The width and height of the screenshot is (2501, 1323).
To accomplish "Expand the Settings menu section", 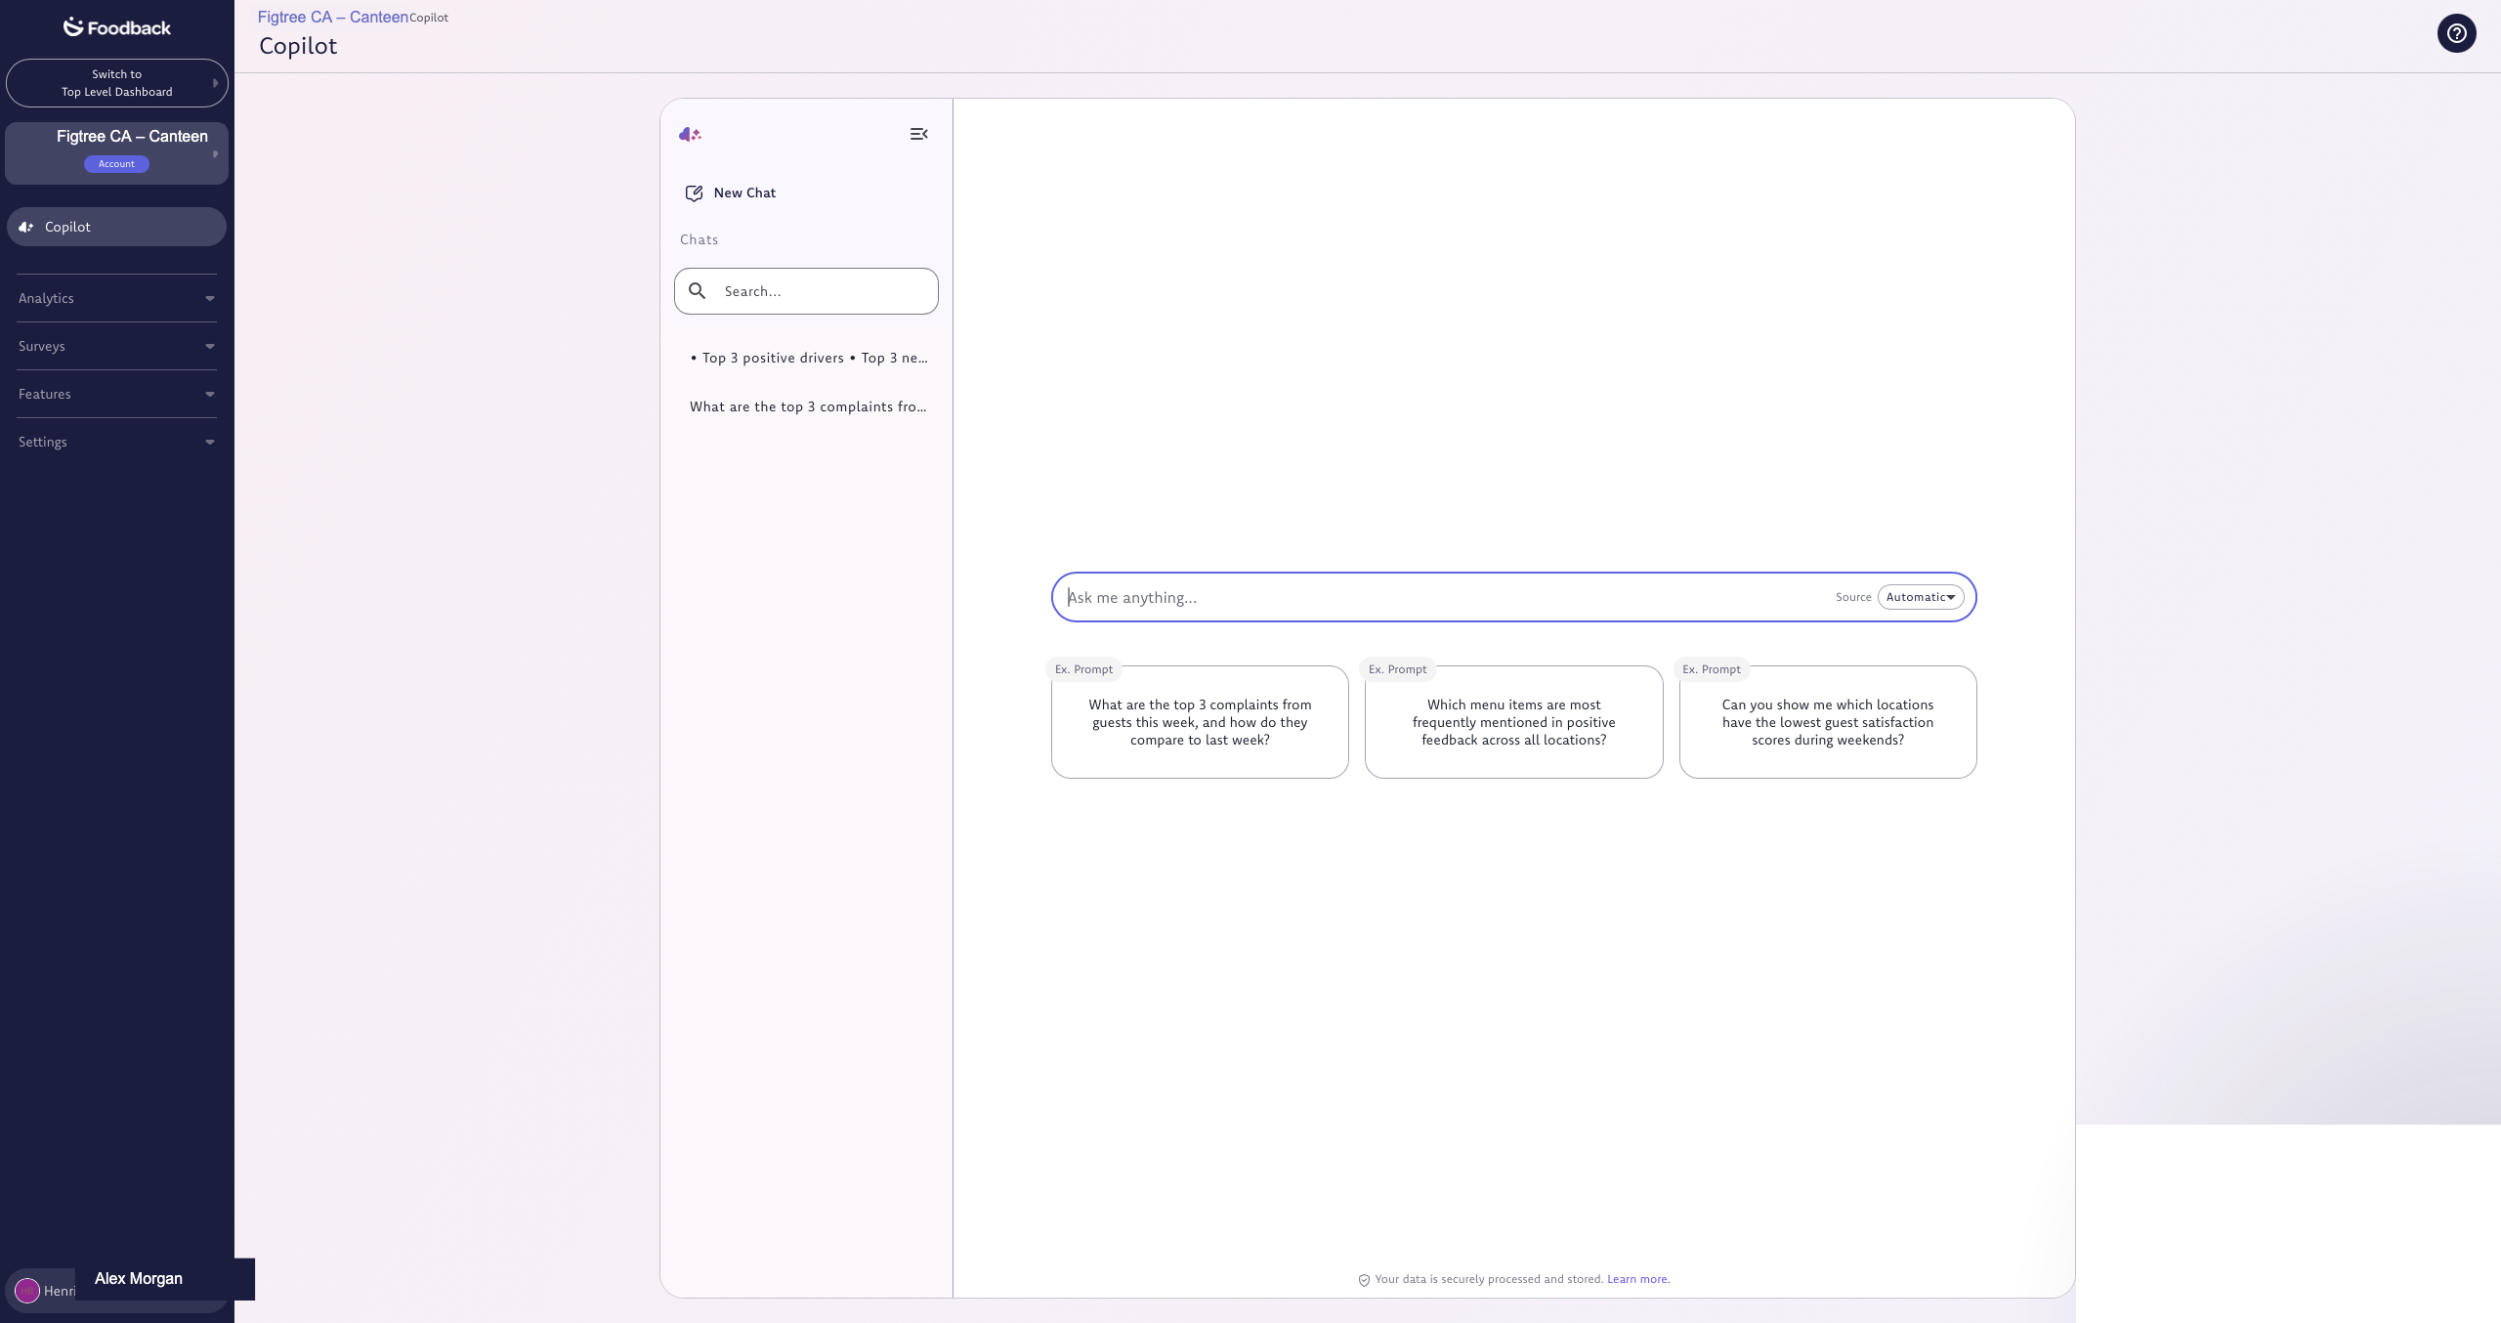I will coord(117,442).
